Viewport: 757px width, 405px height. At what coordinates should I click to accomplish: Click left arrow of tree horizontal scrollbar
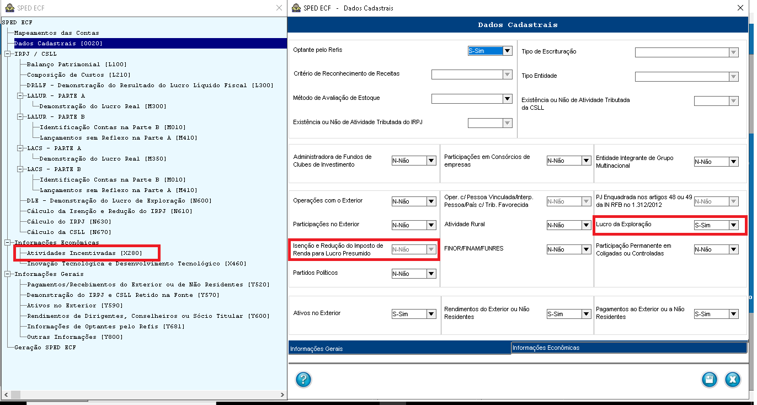[5, 395]
